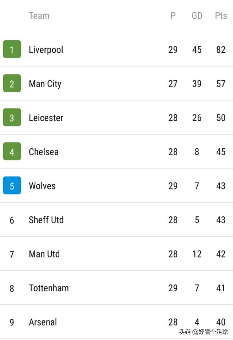Click Liverpool's 82 points value
This screenshot has width=233, height=340.
221,50
